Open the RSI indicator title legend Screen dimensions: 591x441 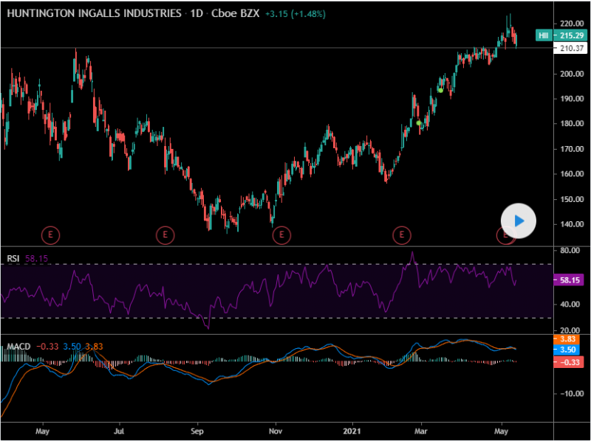click(13, 259)
